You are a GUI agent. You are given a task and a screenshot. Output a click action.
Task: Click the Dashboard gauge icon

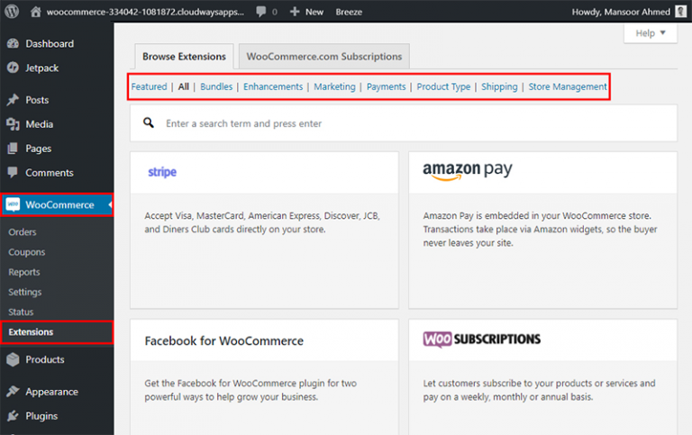[14, 43]
